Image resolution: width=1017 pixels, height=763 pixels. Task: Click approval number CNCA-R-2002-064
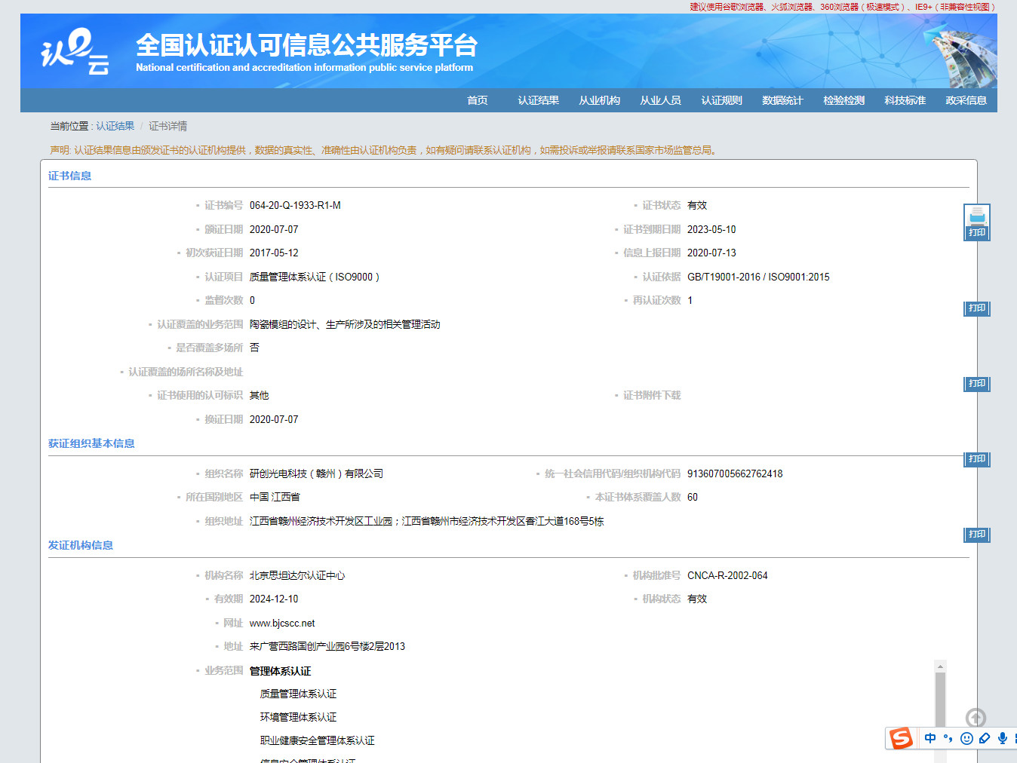coord(727,575)
